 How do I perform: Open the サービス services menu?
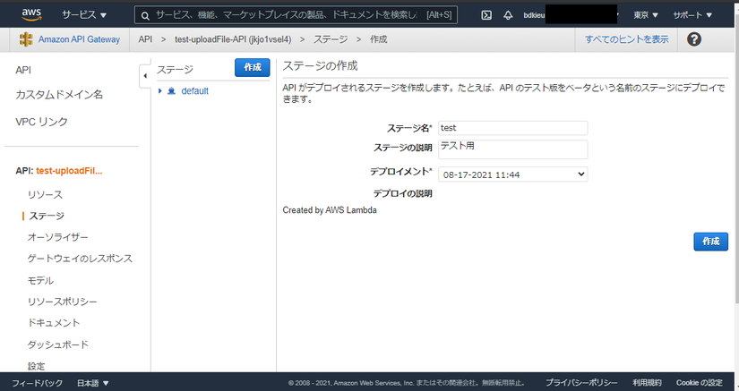(84, 15)
